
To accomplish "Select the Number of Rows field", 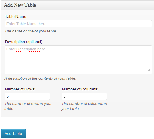I will [x=27, y=96].
